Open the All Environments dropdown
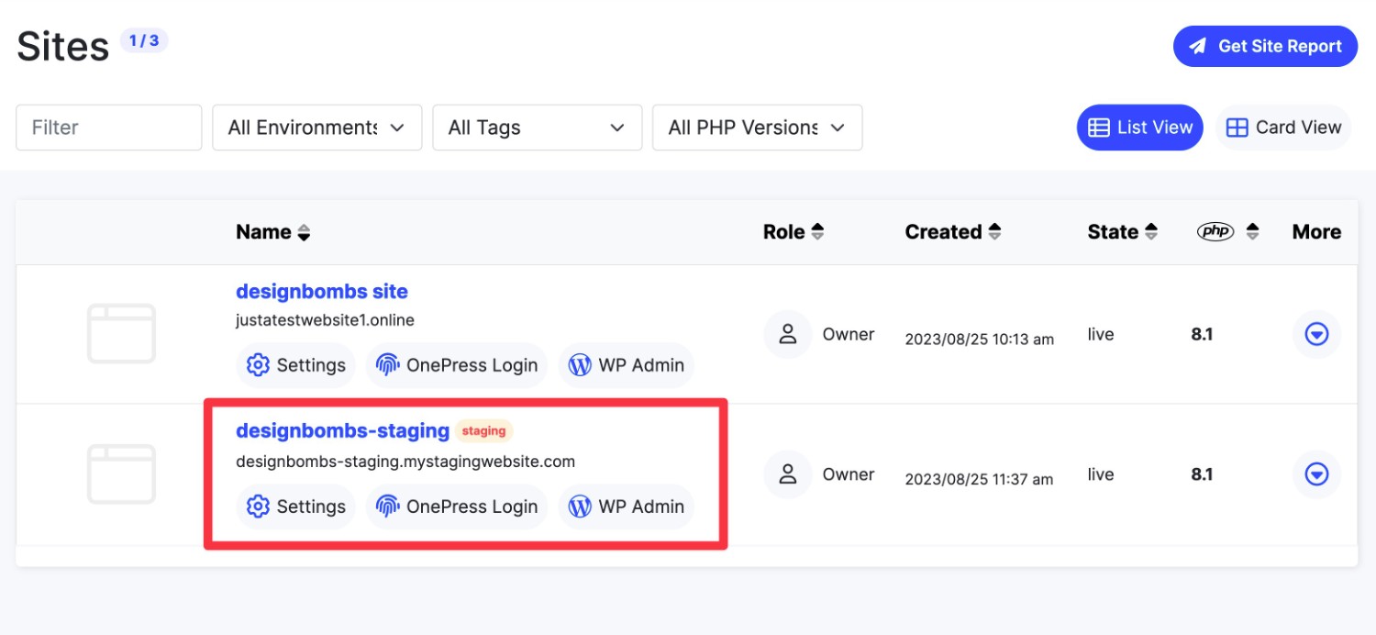This screenshot has height=635, width=1376. click(316, 128)
